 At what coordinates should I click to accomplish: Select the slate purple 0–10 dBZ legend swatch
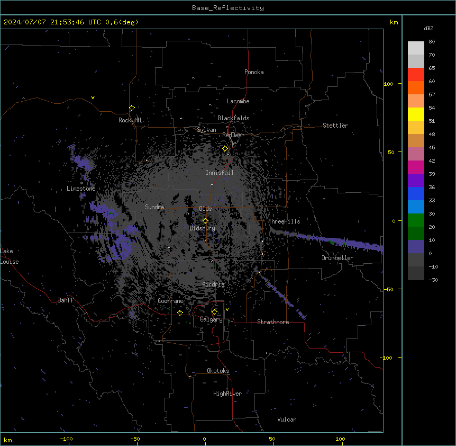point(416,247)
